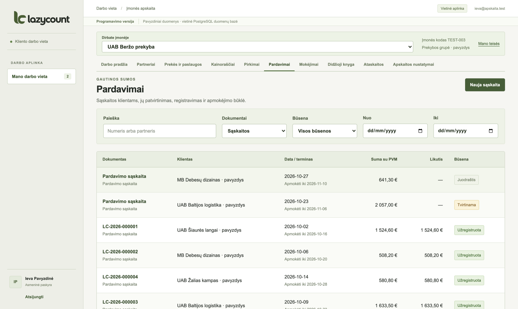Viewport: 518px width, 309px height.
Task: Switch to the Darbo pradžia tab
Action: pyautogui.click(x=114, y=64)
